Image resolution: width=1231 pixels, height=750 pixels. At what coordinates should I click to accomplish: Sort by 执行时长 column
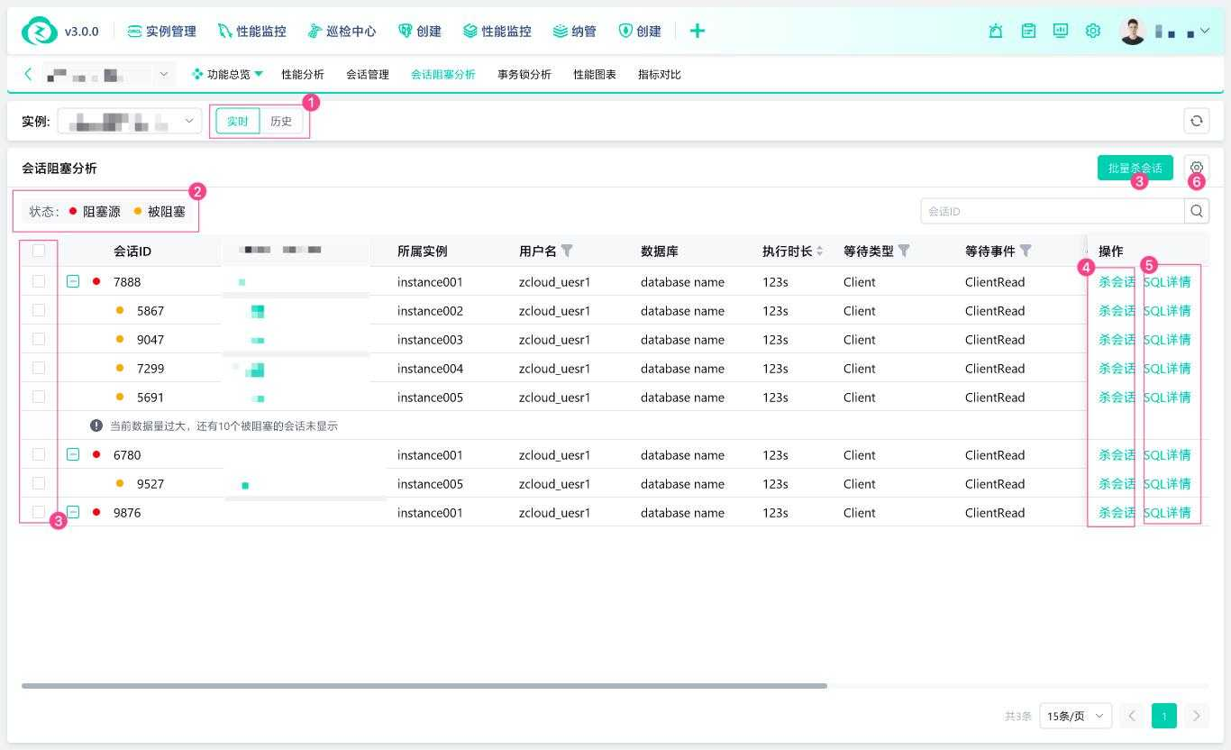(x=820, y=252)
